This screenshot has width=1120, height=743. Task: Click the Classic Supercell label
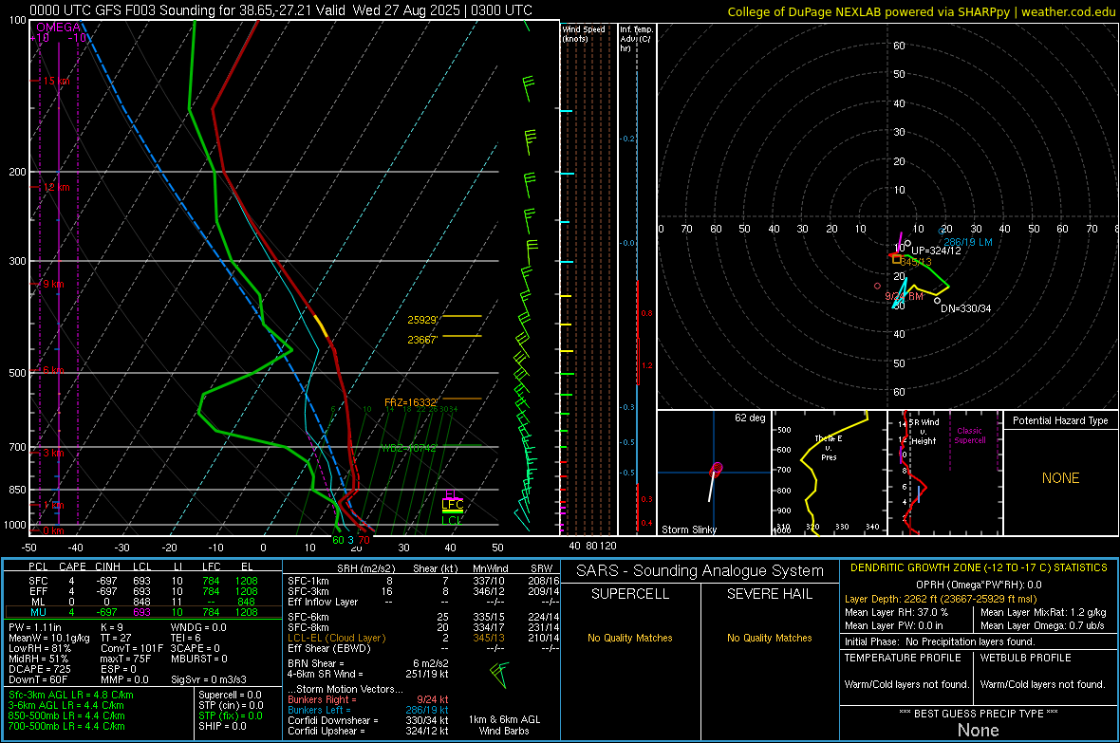(969, 436)
